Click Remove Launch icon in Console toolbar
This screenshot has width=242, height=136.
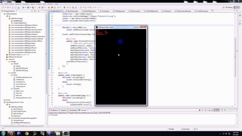203,110
